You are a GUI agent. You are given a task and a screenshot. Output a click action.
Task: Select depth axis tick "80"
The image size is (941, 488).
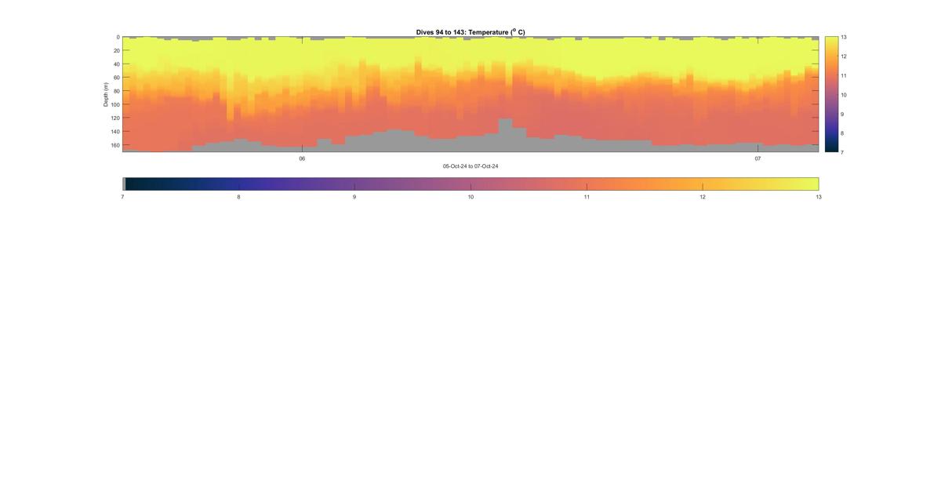click(116, 91)
